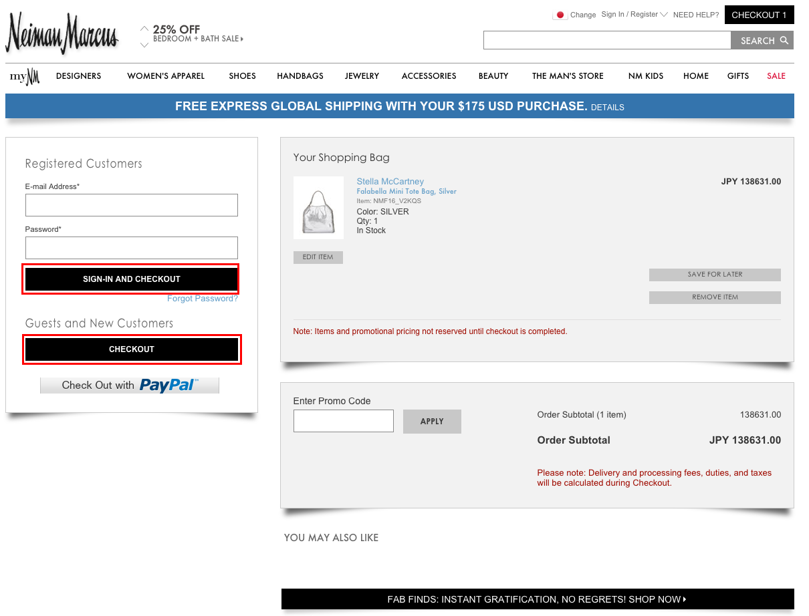Open the Stella McCartney designer link
Viewport: 809px width, 616px height.
point(390,182)
